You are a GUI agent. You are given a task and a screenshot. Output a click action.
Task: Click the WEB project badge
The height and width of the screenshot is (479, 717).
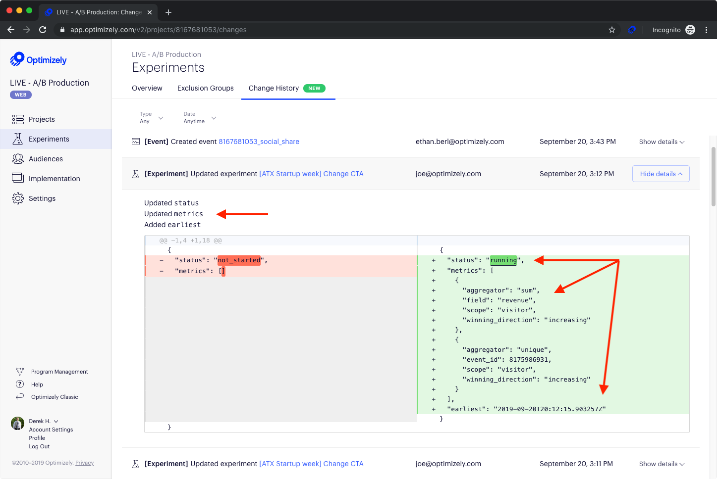click(21, 95)
